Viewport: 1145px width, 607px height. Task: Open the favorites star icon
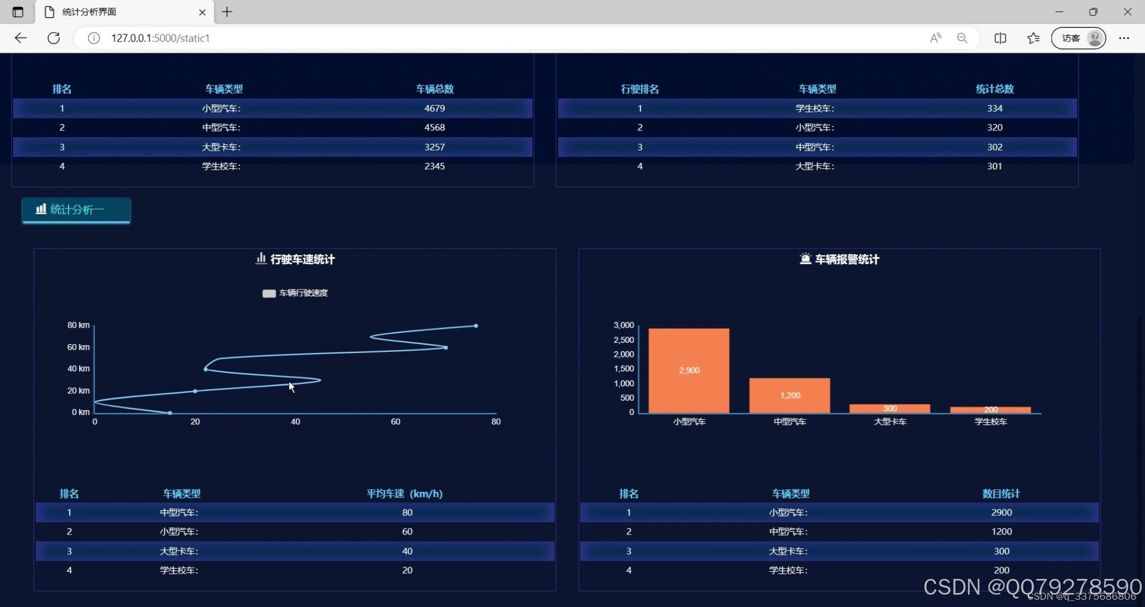pyautogui.click(x=1033, y=38)
